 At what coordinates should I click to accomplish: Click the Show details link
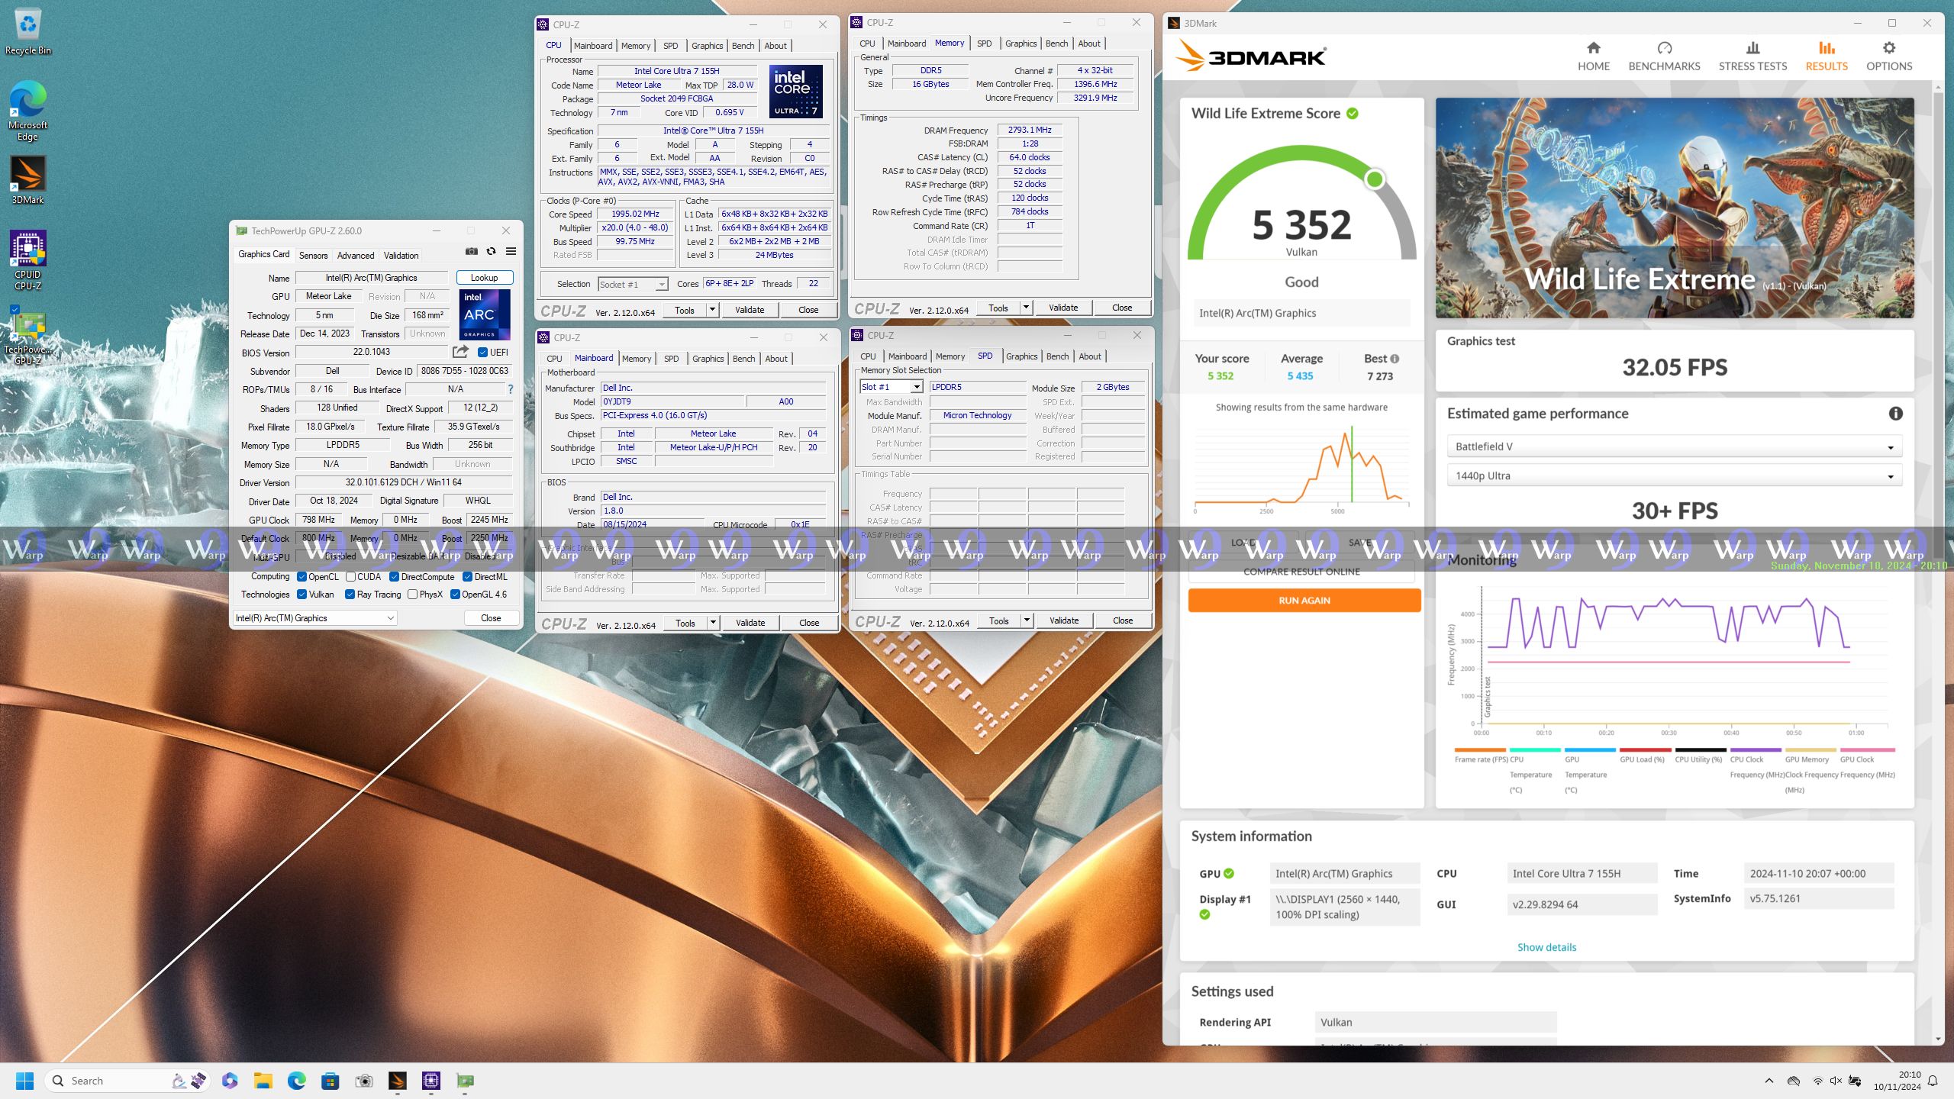pyautogui.click(x=1546, y=947)
